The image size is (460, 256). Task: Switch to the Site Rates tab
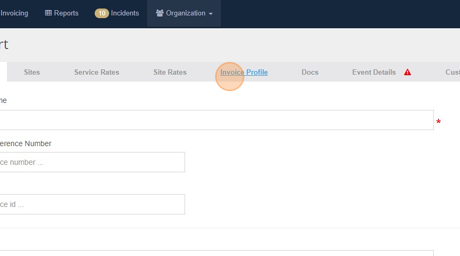tap(170, 72)
